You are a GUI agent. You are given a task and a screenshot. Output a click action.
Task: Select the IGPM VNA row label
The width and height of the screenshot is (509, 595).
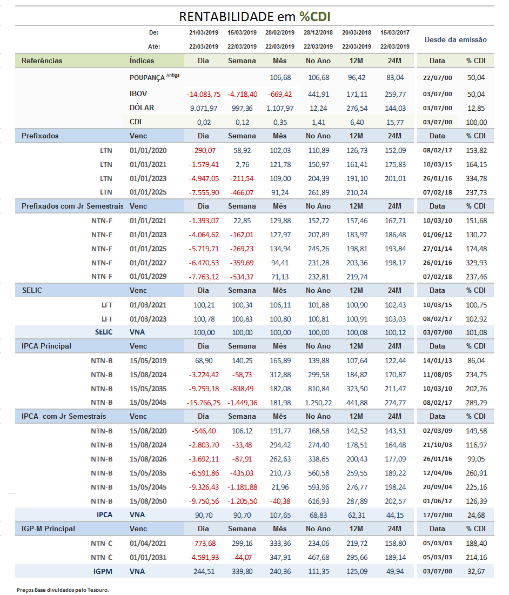click(x=103, y=571)
